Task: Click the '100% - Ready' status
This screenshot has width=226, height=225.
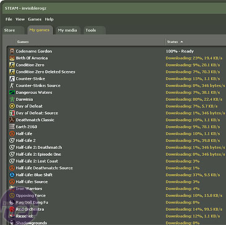Action: (180, 51)
